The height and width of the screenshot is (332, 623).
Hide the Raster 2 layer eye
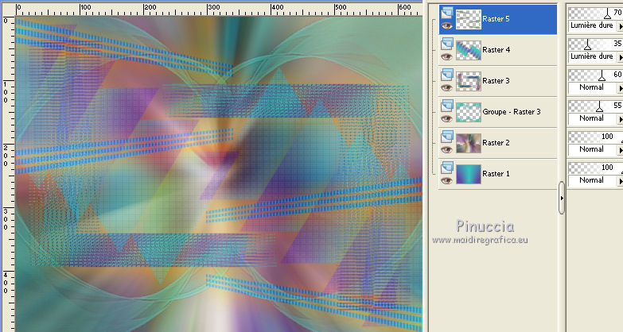[x=446, y=149]
